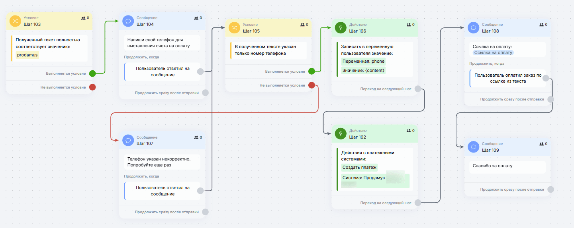Click 'Продолжить, когда' label in Шаг 108
The width and height of the screenshot is (574, 228).
(487, 64)
